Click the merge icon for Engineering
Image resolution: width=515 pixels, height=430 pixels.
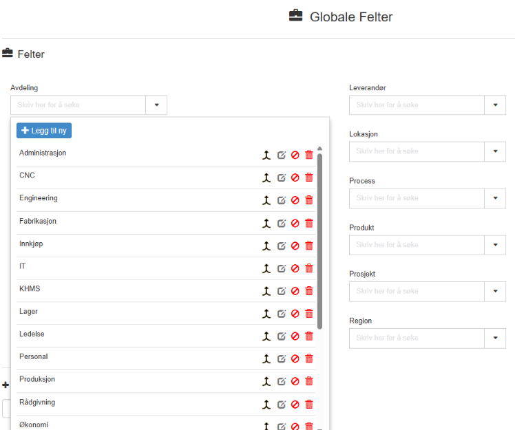pyautogui.click(x=266, y=200)
